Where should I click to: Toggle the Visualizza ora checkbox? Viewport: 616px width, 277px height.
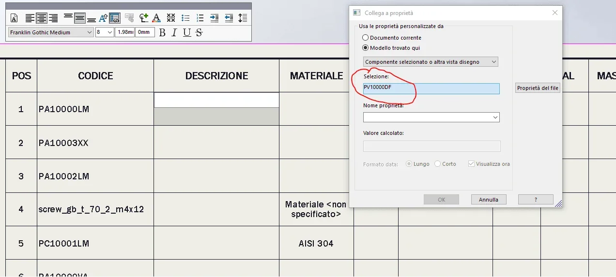(471, 164)
